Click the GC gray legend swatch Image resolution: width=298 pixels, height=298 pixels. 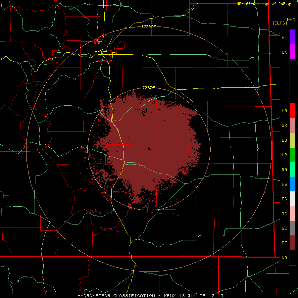(292, 228)
